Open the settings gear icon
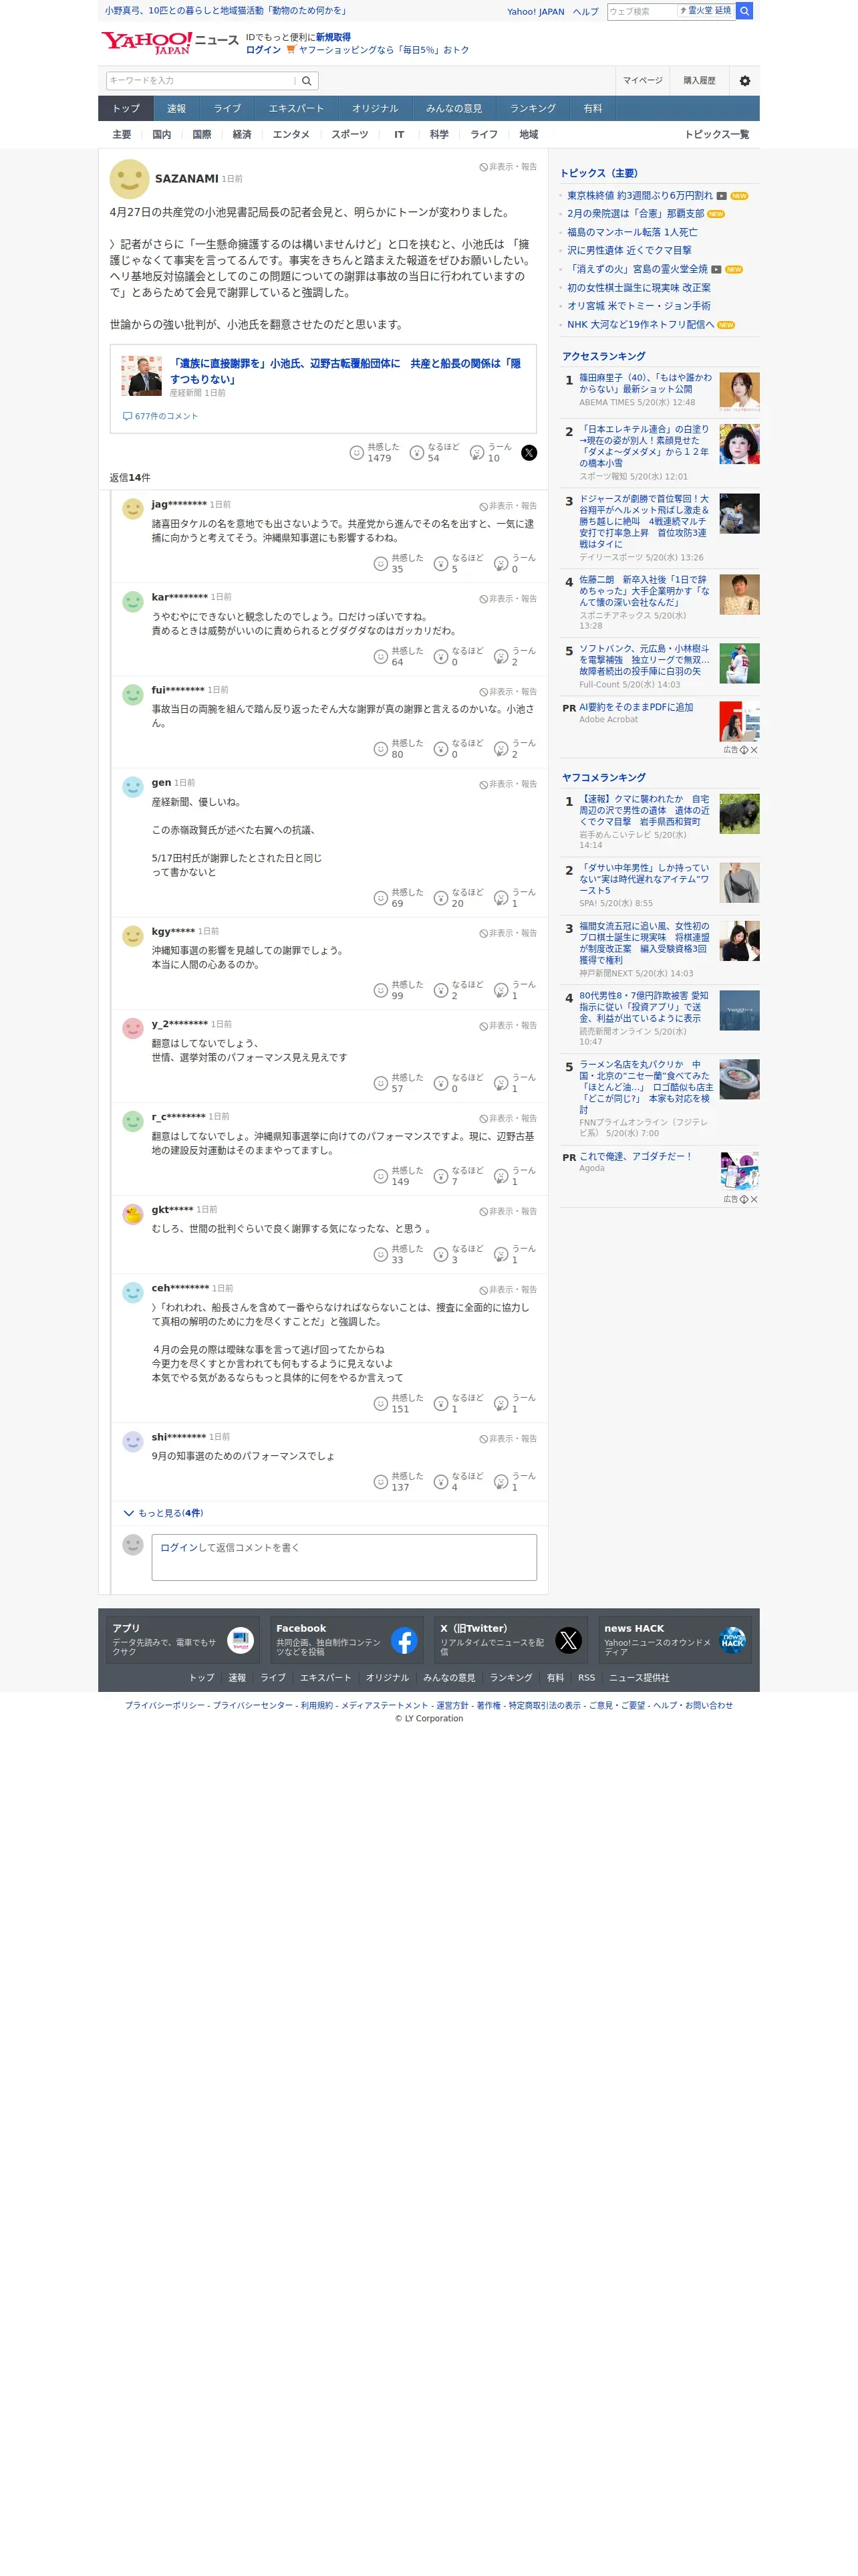 point(744,81)
